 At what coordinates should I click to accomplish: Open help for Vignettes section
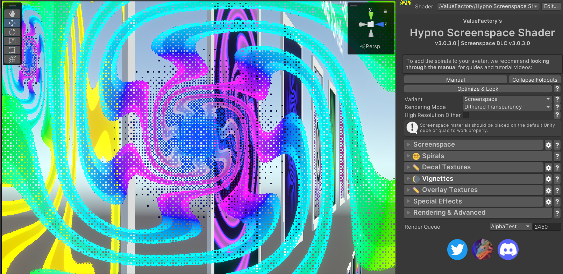coord(557,179)
